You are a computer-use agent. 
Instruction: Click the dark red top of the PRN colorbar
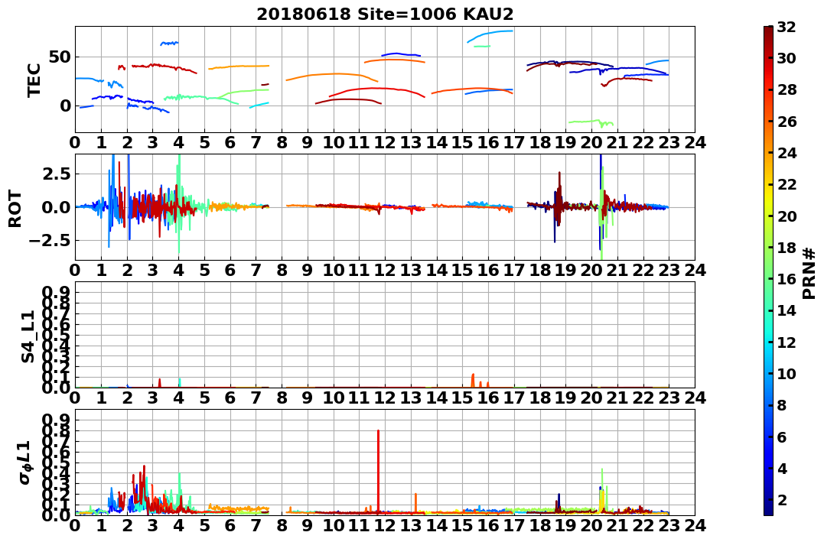tap(768, 31)
